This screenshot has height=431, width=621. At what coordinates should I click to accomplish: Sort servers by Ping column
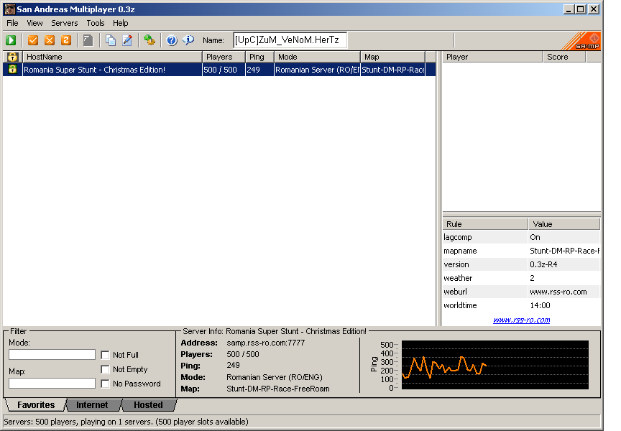click(259, 57)
